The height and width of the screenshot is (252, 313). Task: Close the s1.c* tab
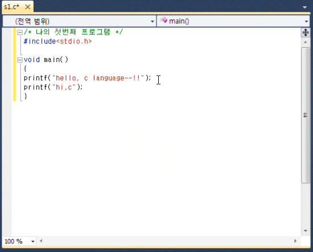click(x=28, y=7)
